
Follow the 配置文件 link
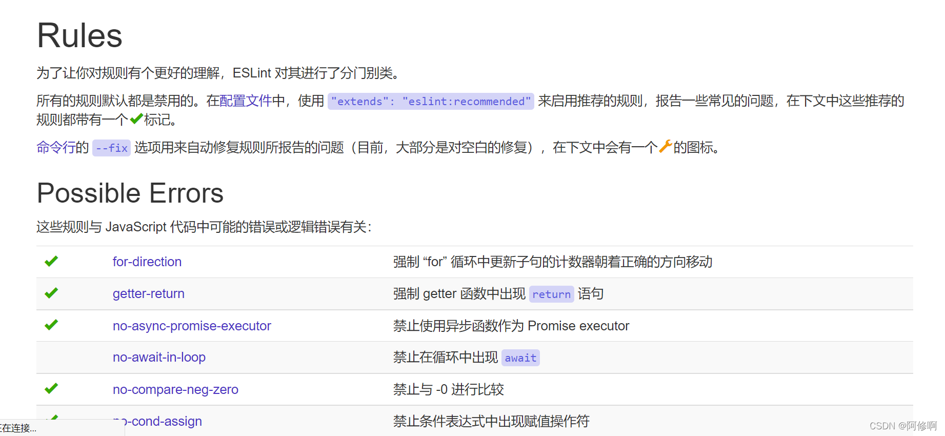(x=246, y=101)
